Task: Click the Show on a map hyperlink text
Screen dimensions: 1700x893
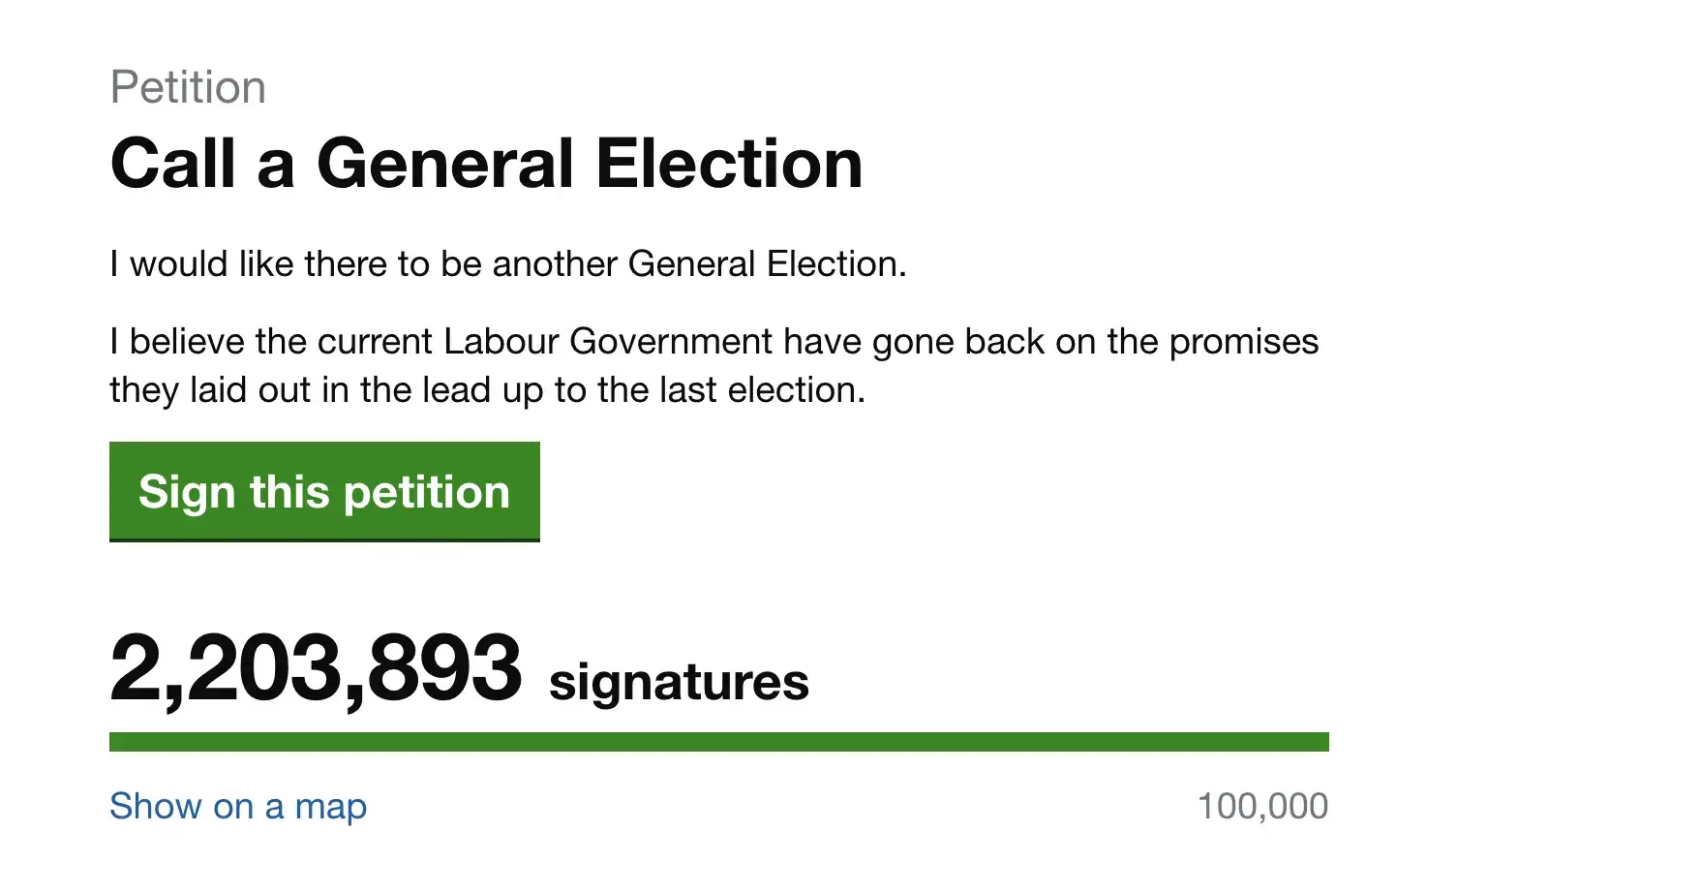Action: tap(238, 806)
